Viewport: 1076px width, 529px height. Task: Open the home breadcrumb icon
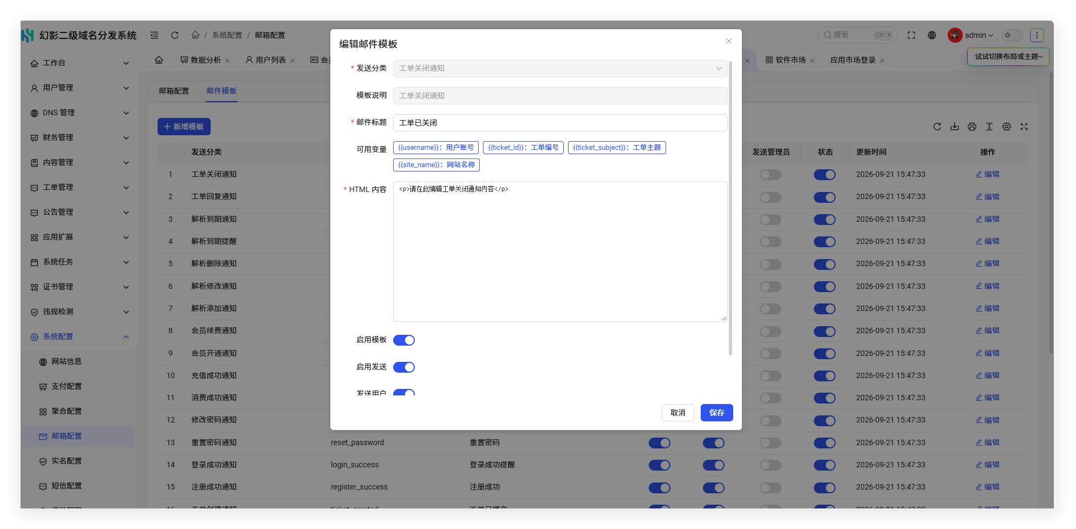(195, 35)
